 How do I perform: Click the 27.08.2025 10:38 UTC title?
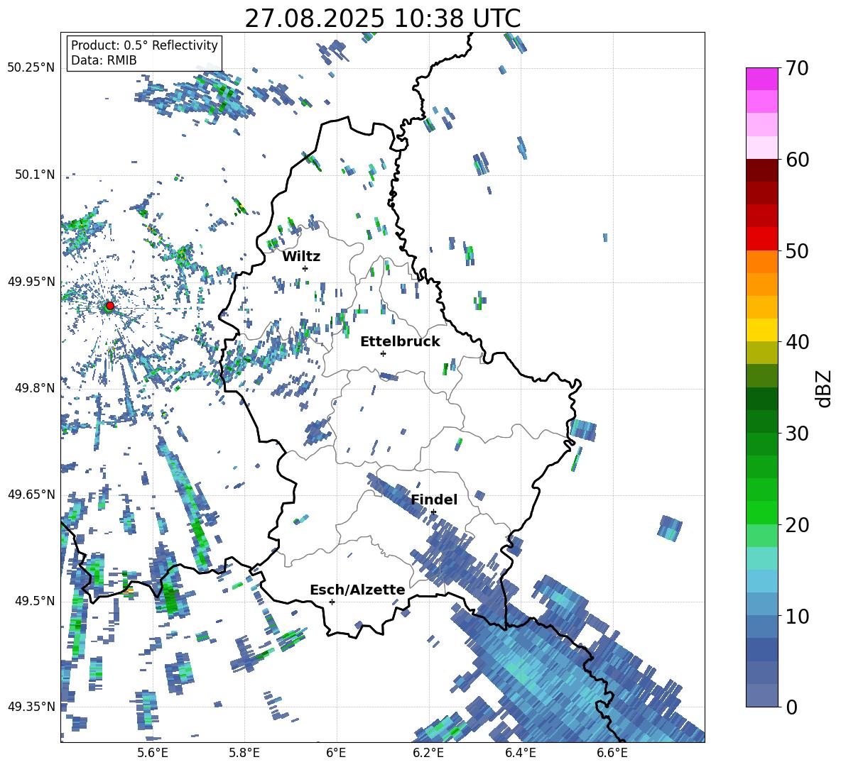pos(383,18)
